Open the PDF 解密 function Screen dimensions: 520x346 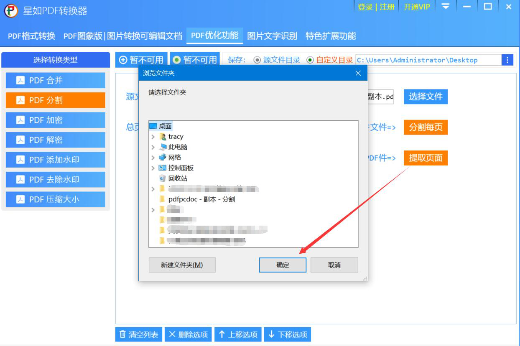pos(55,140)
